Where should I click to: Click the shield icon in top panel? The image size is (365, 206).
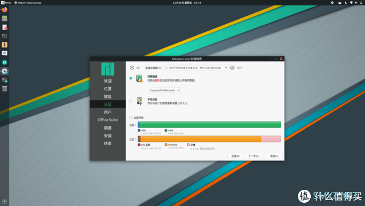tap(332, 3)
